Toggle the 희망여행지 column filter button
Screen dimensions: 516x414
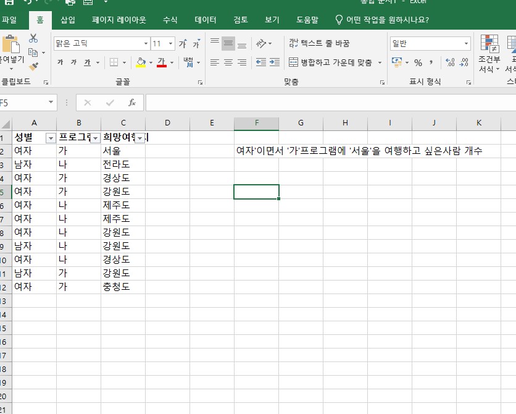(x=140, y=138)
